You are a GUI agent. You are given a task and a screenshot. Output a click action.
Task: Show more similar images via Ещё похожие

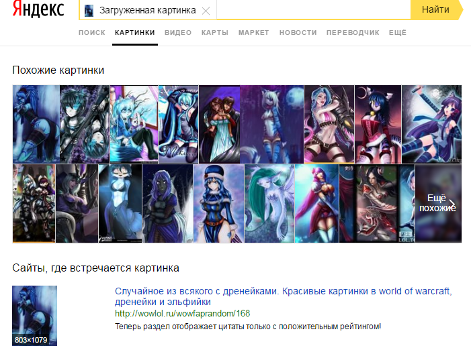pyautogui.click(x=438, y=203)
